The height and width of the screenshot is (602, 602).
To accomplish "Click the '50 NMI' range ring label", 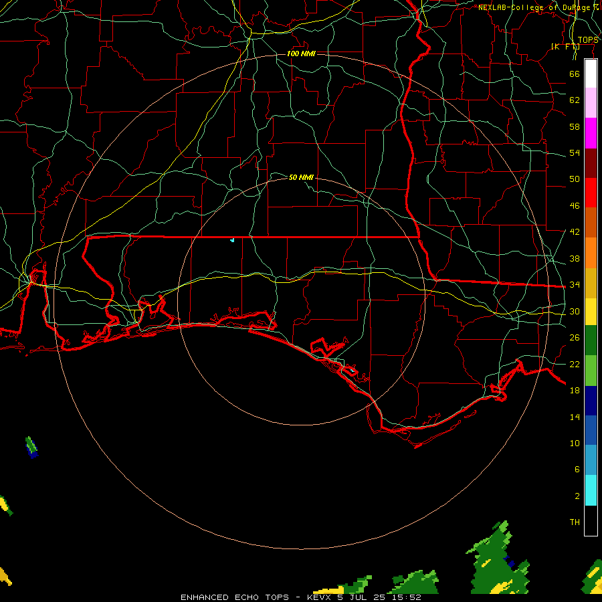I will (301, 177).
